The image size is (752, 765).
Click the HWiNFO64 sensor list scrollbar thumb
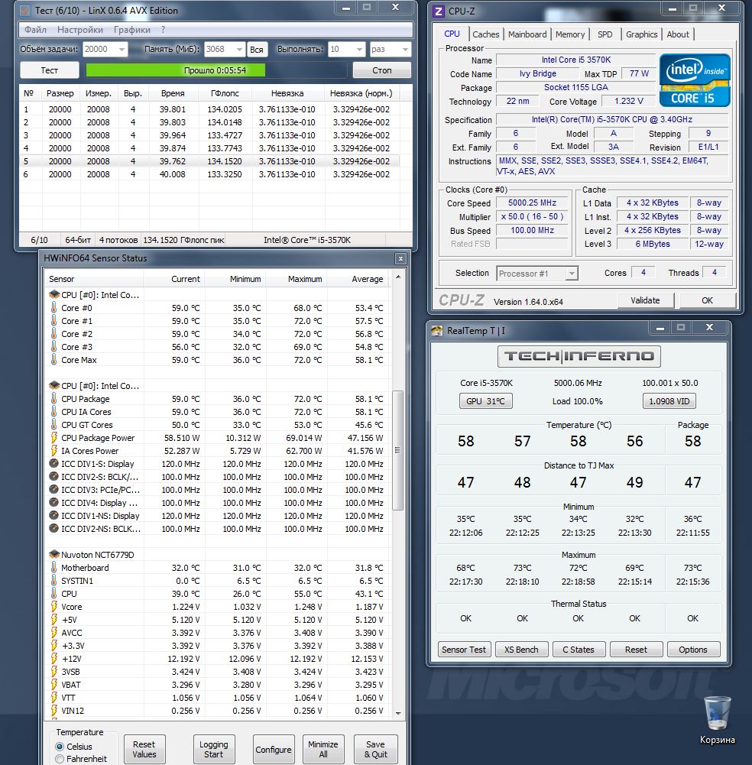click(x=397, y=450)
